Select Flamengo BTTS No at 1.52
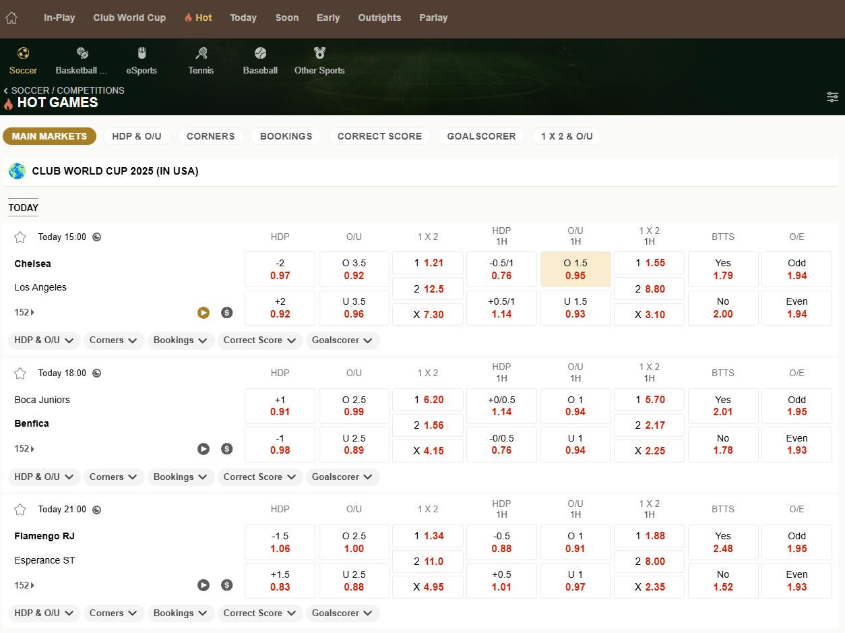 (x=723, y=581)
